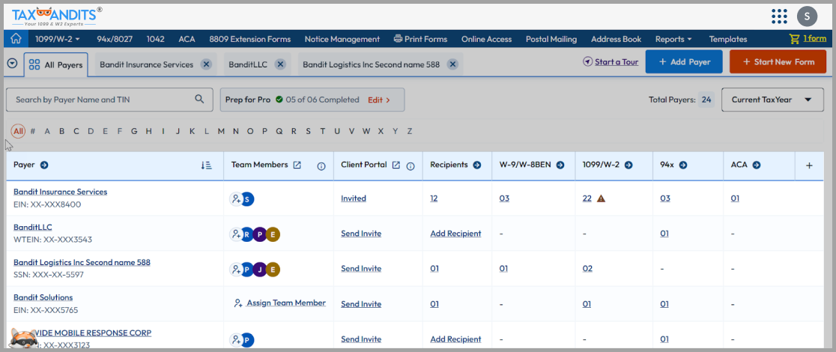Expand the Reports menu
The image size is (836, 352).
coord(673,39)
